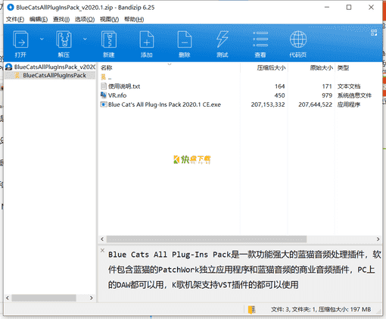Expand the Open button dropdown arrow
Viewport: 386px width, 319px height.
42,39
